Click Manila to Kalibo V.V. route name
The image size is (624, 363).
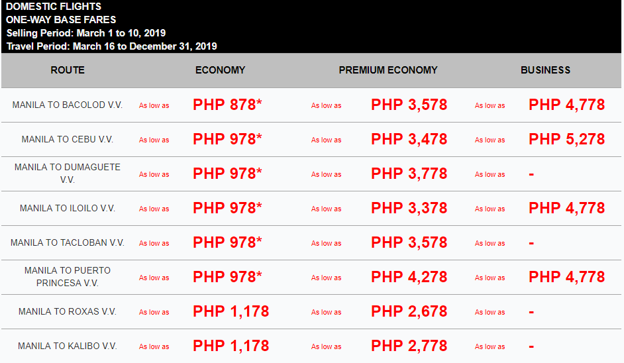click(68, 346)
